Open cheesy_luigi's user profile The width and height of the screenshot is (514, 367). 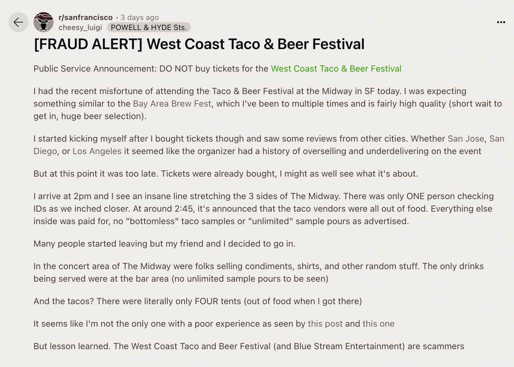[x=80, y=28]
